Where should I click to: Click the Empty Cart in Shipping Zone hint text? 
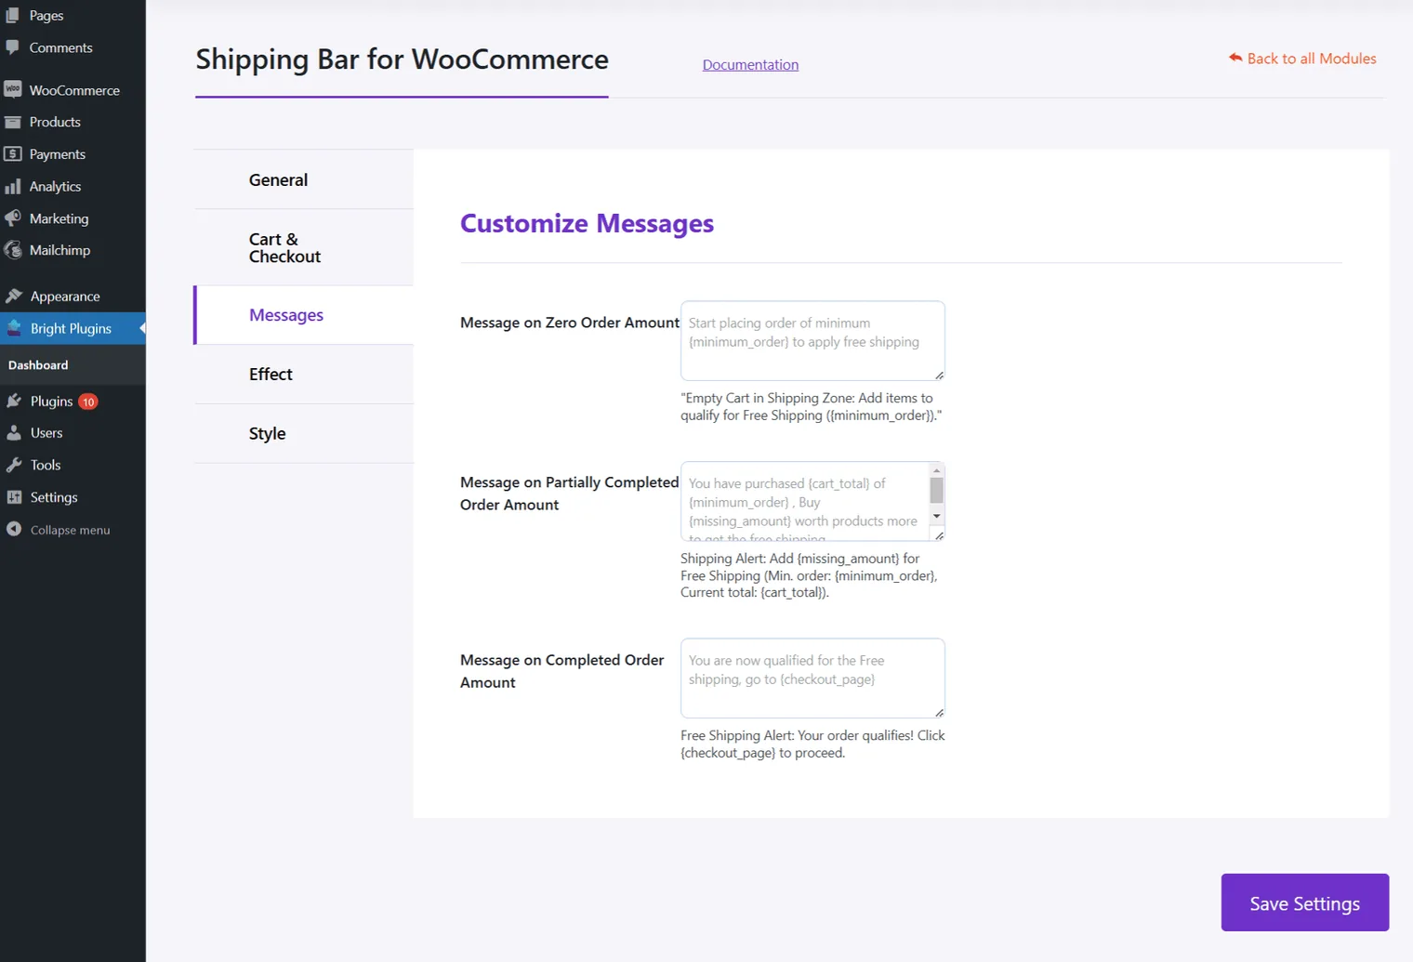click(811, 406)
